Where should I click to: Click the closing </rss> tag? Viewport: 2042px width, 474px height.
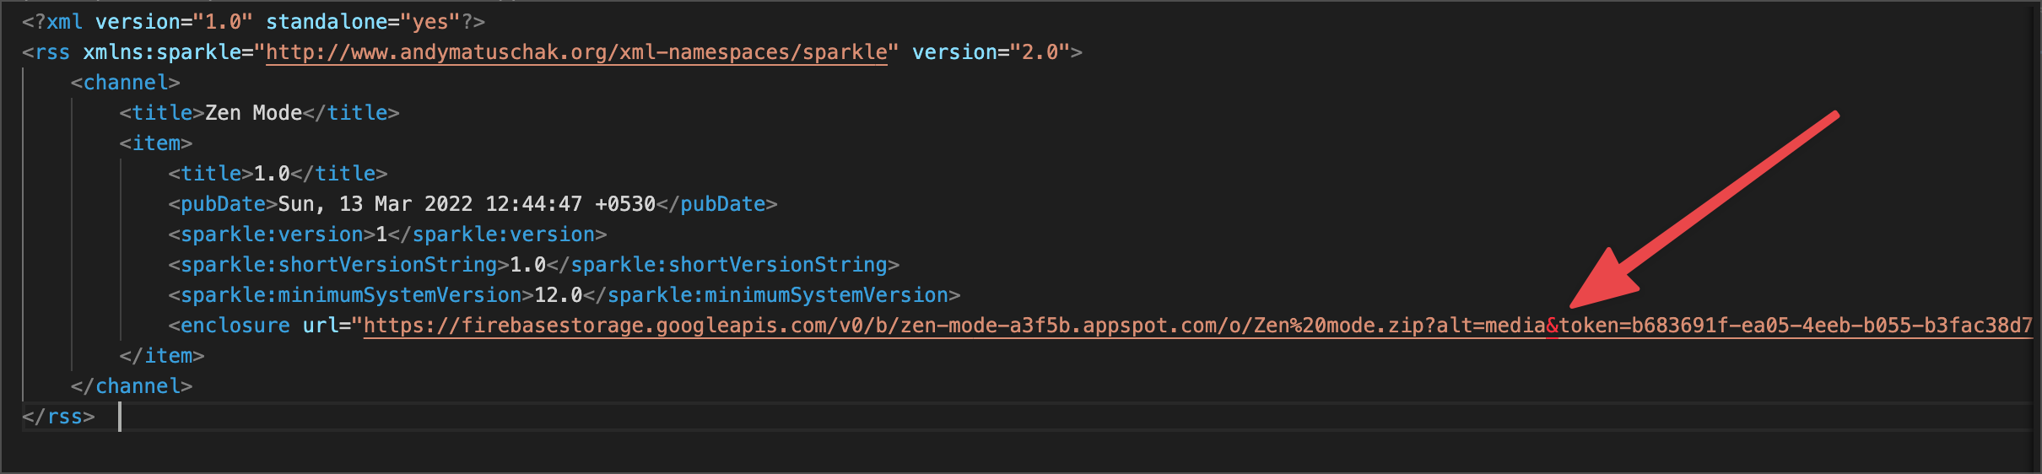[x=58, y=417]
